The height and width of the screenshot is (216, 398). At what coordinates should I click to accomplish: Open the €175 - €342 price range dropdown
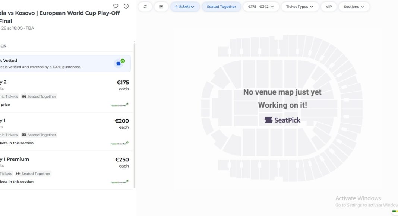pyautogui.click(x=261, y=7)
